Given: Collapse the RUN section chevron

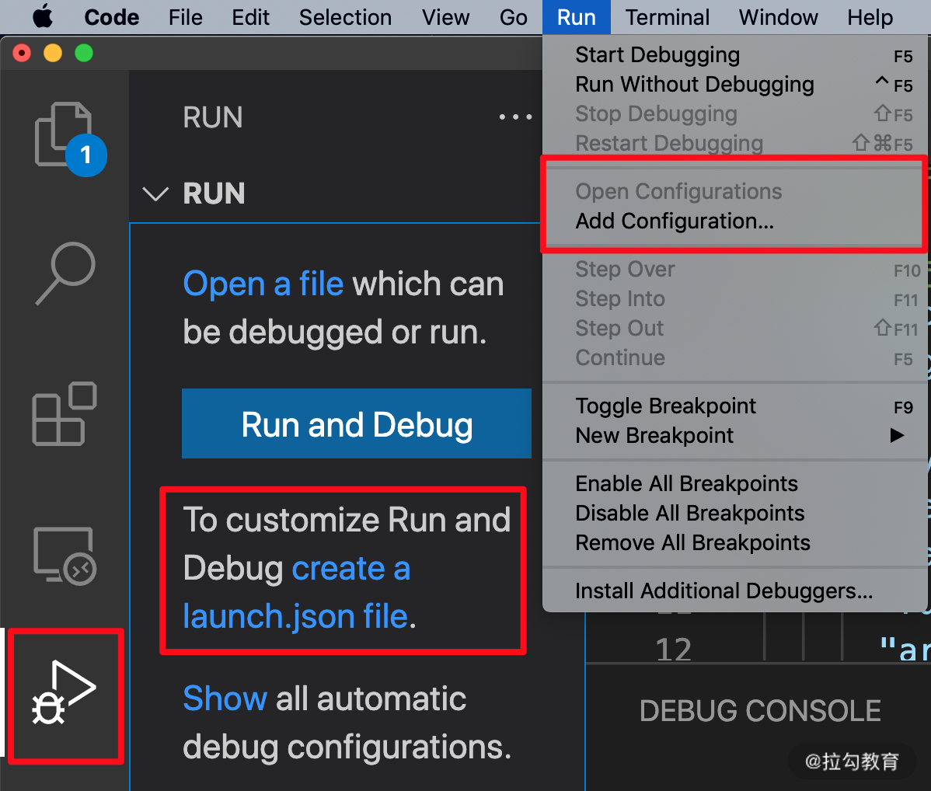Looking at the screenshot, I should (155, 194).
